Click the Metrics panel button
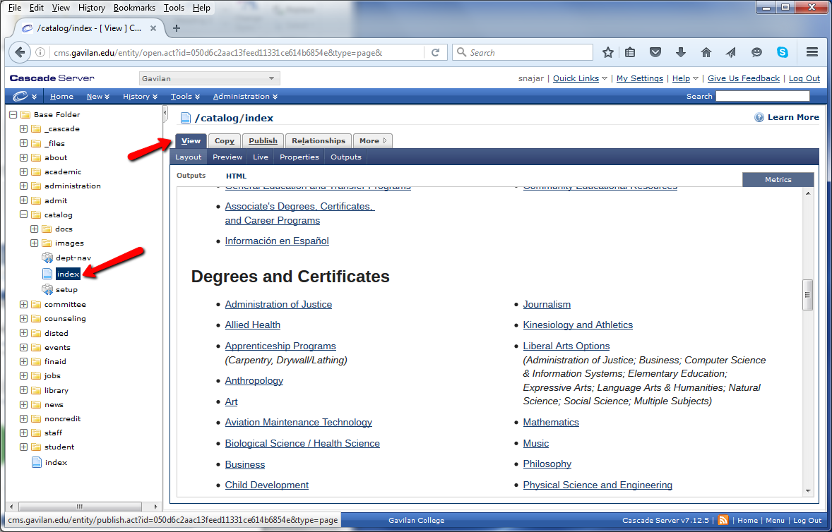 778,179
